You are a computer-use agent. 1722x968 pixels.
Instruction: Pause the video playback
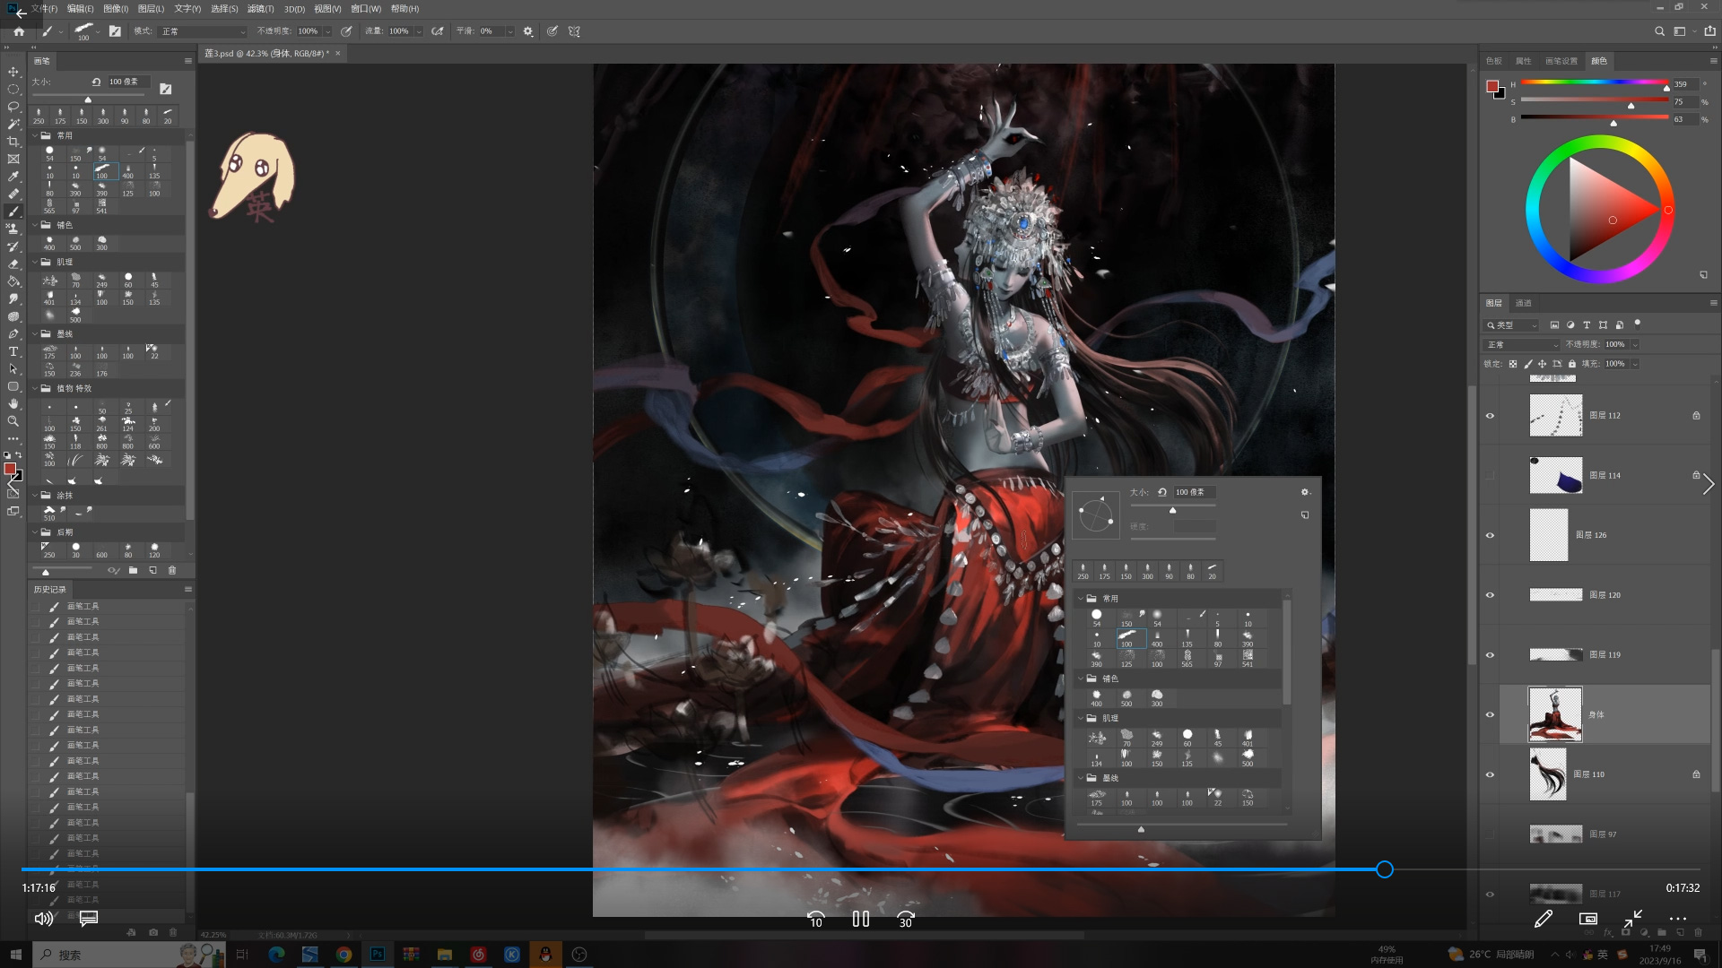coord(861,919)
